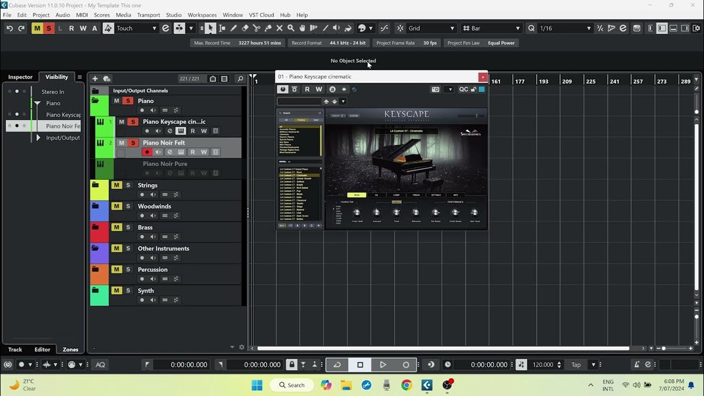Click the transport Stop button

coord(360,365)
